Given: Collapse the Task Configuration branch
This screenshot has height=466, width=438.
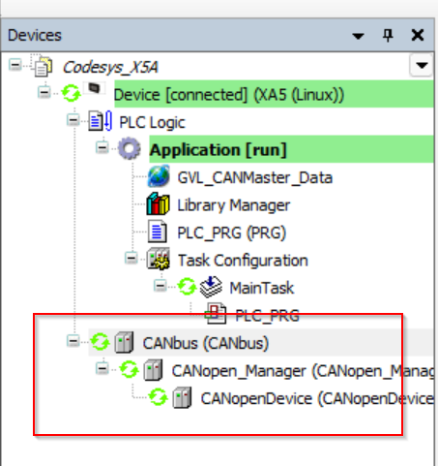Looking at the screenshot, I should pos(131,258).
